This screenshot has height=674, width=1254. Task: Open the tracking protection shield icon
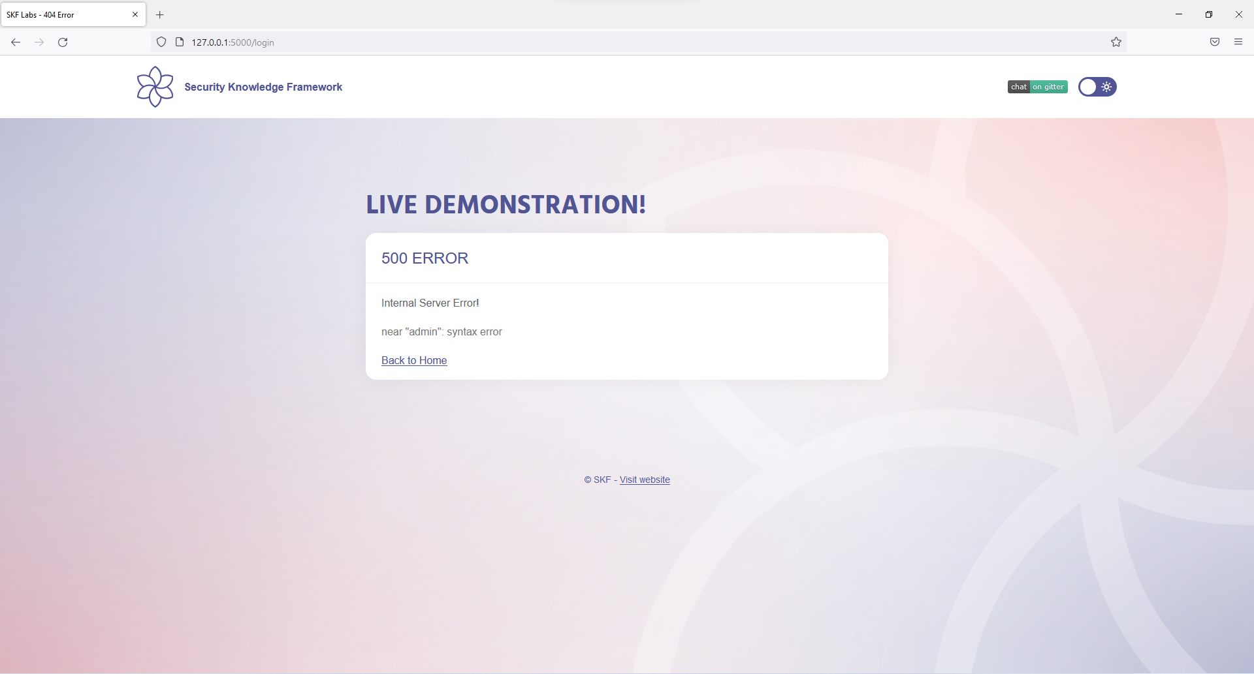[161, 42]
